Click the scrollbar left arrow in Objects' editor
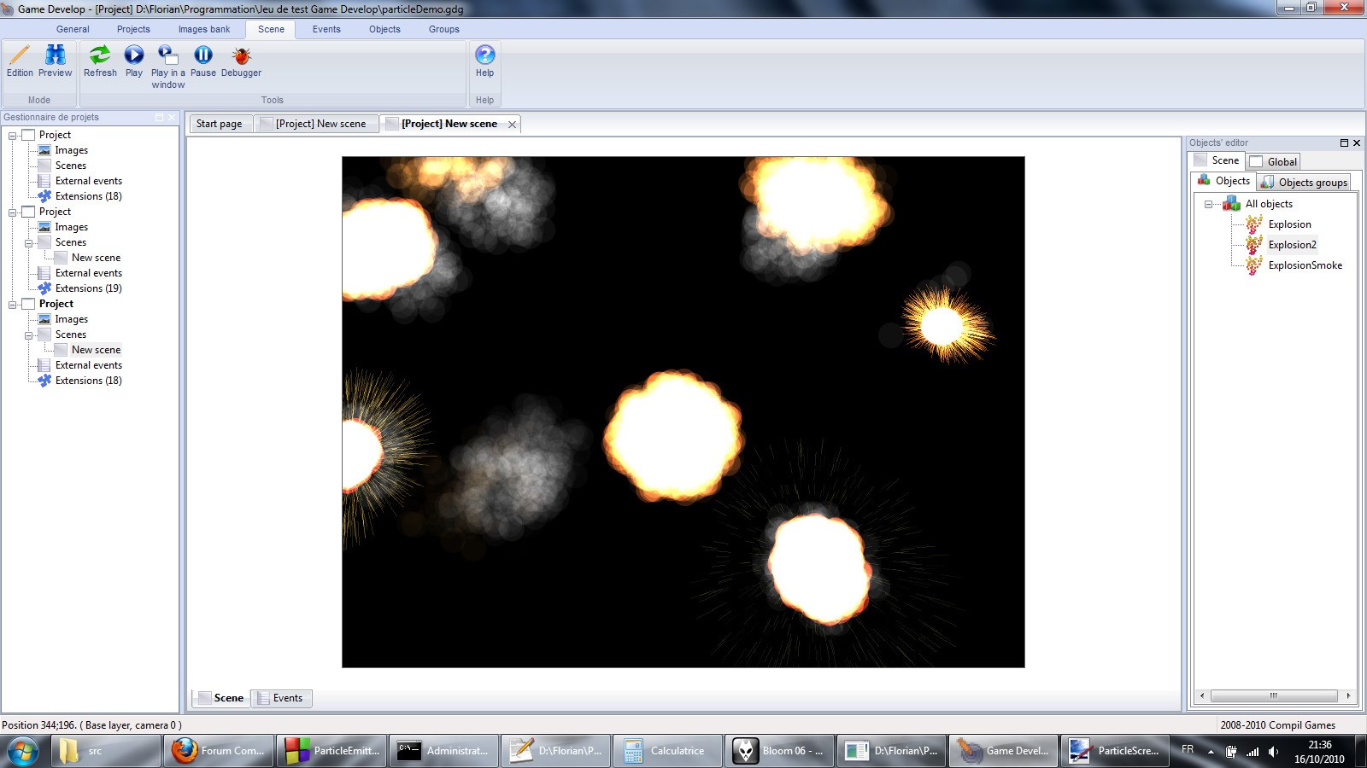 [1202, 695]
